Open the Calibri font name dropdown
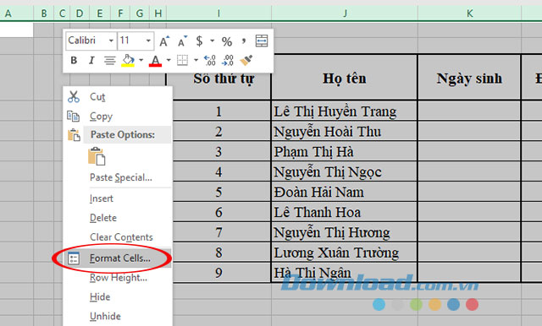This screenshot has height=326, width=542. [x=111, y=41]
